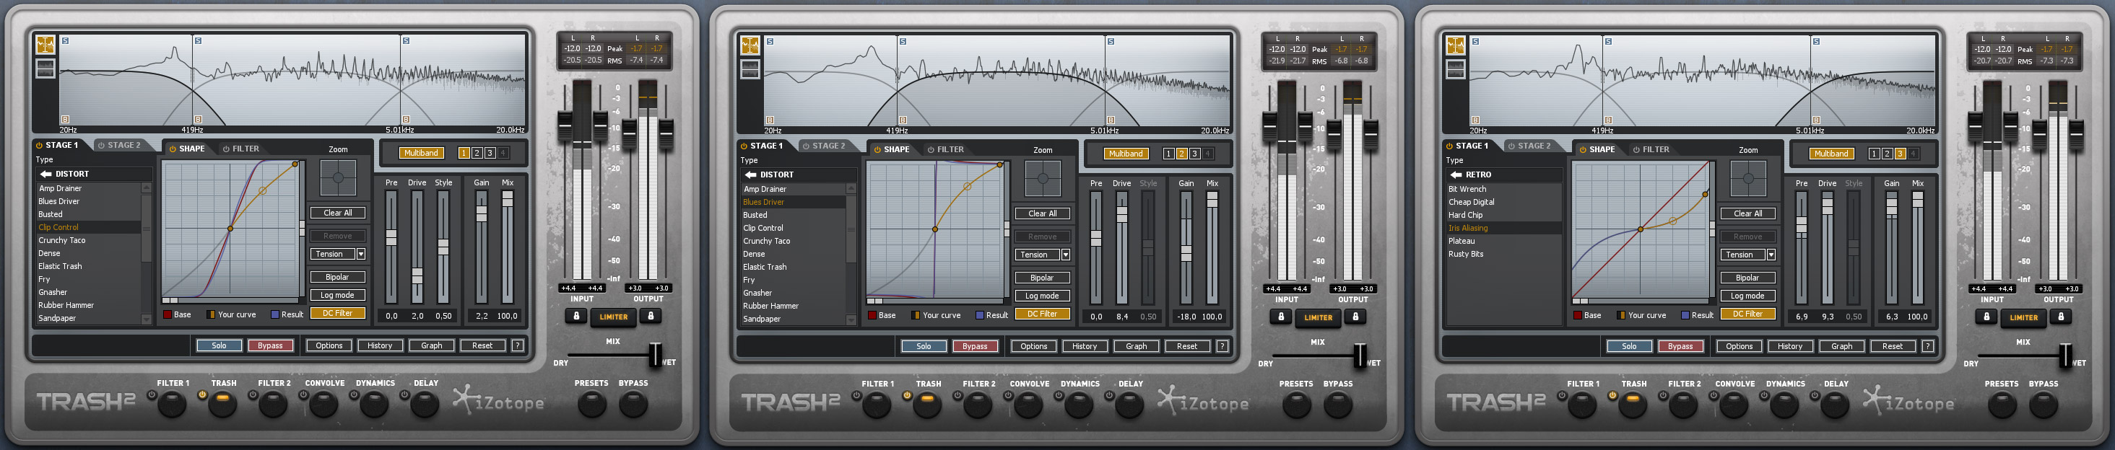
Task: Toggle Bipolar in left window
Action: 337,277
